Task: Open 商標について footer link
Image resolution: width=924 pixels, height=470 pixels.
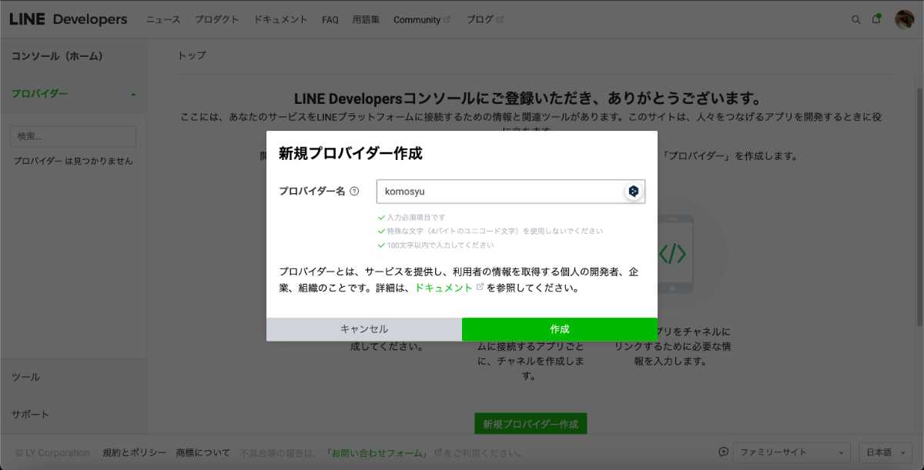Action: [x=203, y=453]
